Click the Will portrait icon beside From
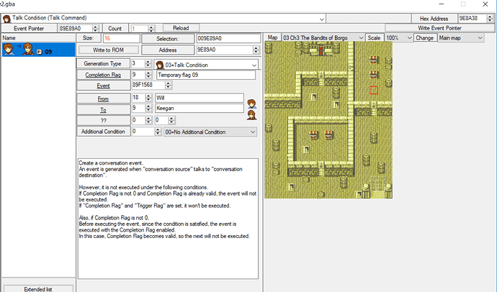 251,104
